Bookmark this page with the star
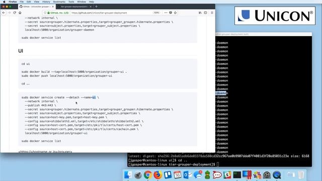Image resolution: width=322 pixels, height=181 pixels. coord(175,13)
